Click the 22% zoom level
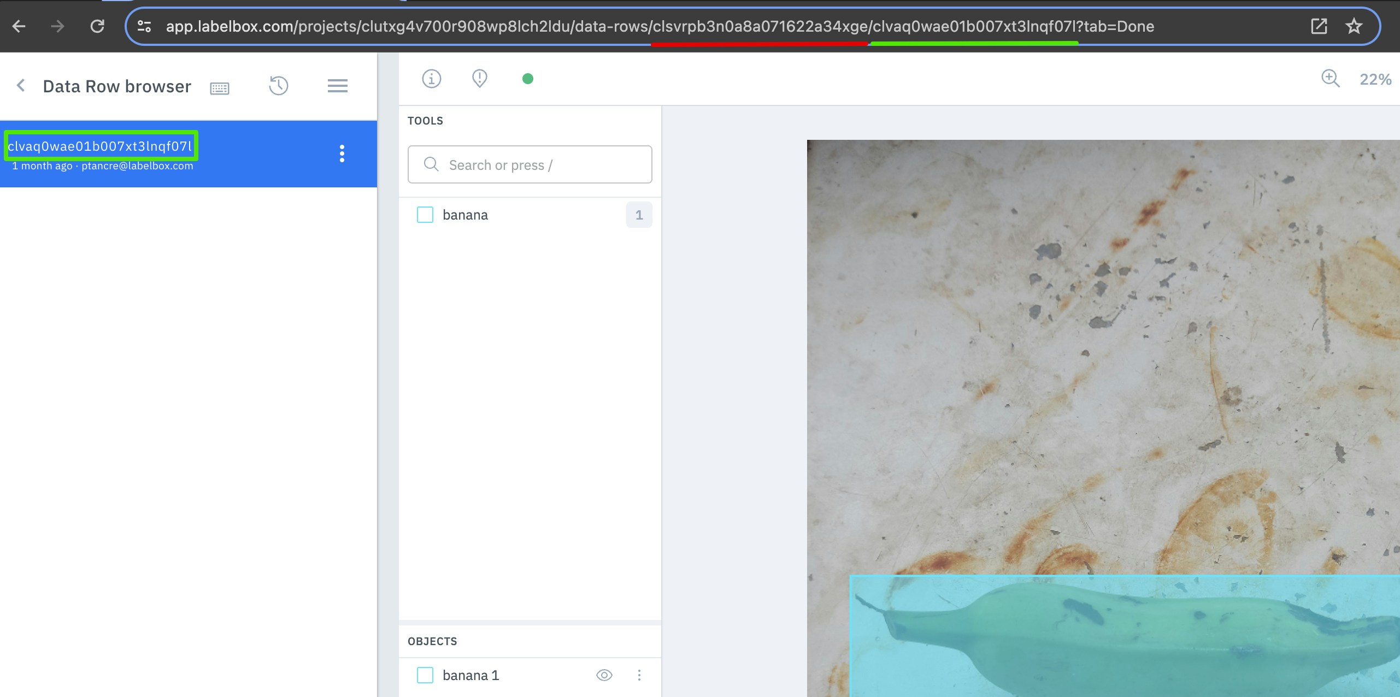The width and height of the screenshot is (1400, 697). click(x=1375, y=80)
